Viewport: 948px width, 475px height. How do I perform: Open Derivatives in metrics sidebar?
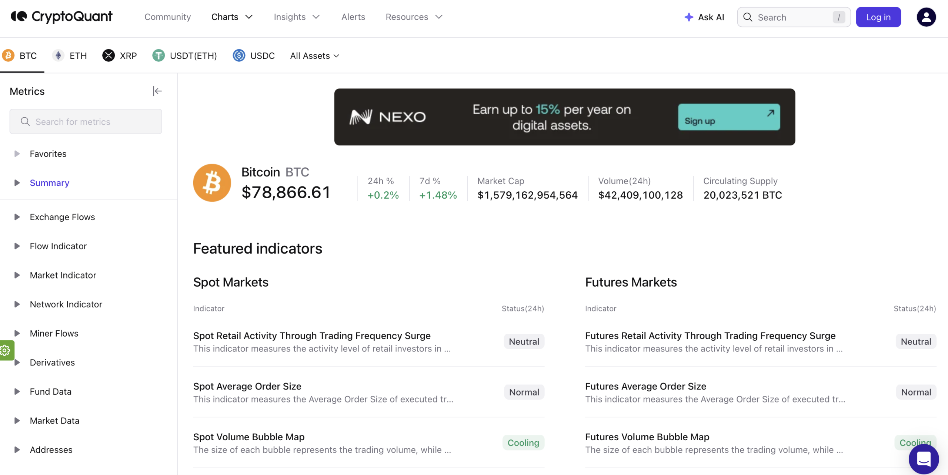point(52,363)
